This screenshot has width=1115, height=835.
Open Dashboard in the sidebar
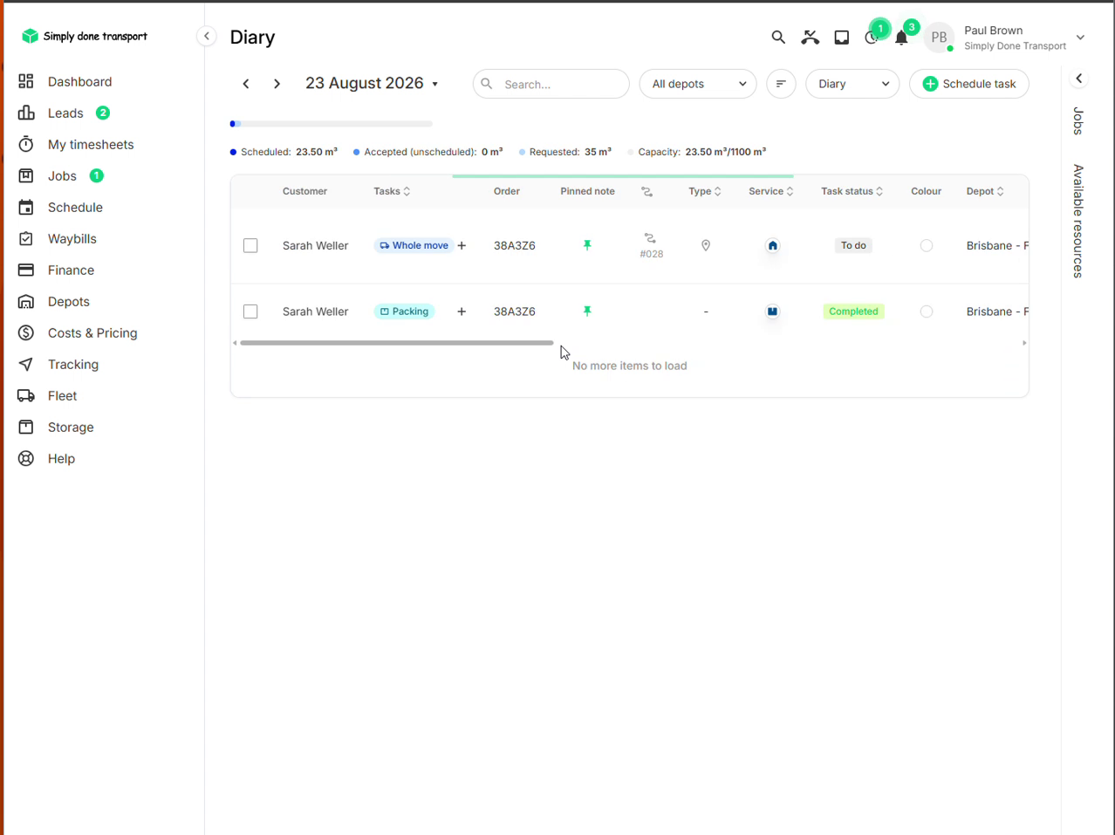click(79, 81)
